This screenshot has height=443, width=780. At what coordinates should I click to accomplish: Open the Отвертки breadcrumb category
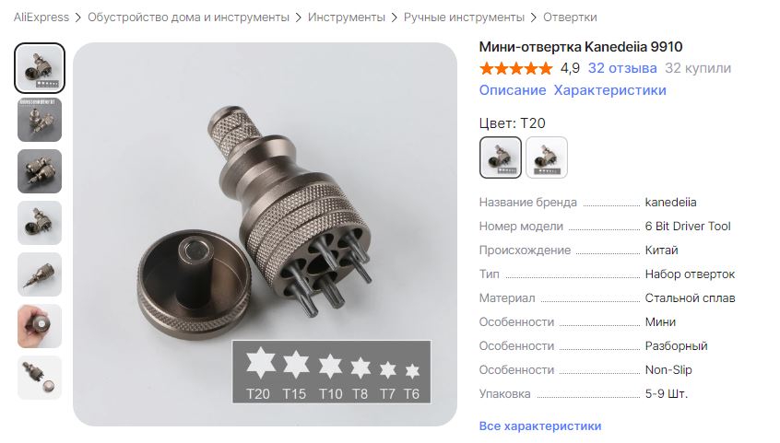[570, 17]
